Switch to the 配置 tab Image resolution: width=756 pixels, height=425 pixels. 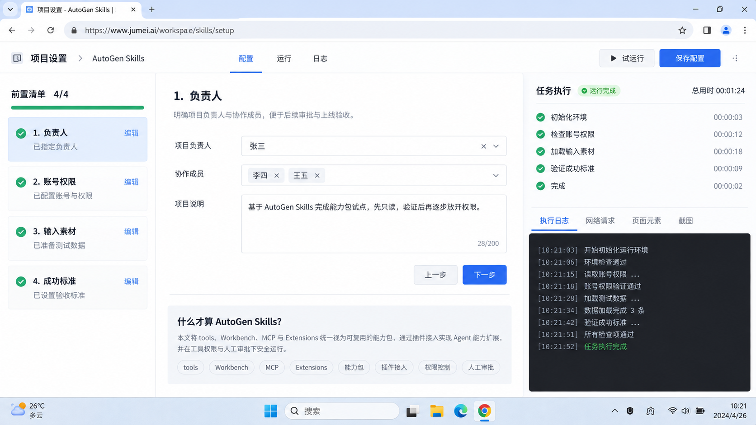click(x=246, y=58)
